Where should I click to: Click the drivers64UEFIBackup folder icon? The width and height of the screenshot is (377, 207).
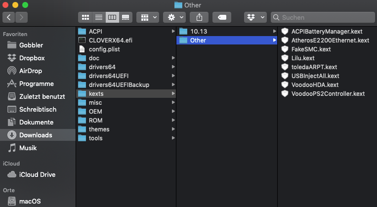click(82, 85)
